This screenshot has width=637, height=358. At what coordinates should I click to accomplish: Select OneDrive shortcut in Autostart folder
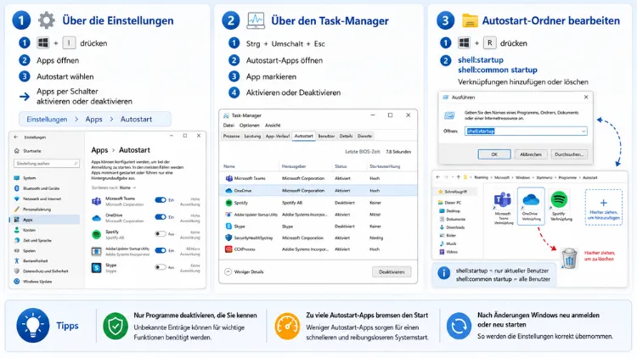tap(531, 206)
